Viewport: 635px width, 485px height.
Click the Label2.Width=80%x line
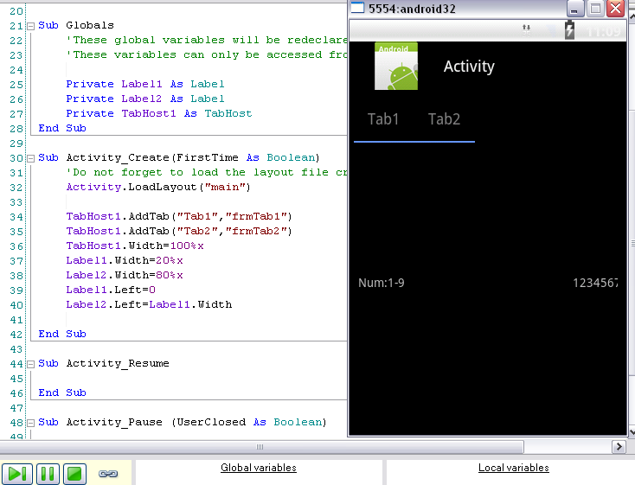tap(125, 275)
